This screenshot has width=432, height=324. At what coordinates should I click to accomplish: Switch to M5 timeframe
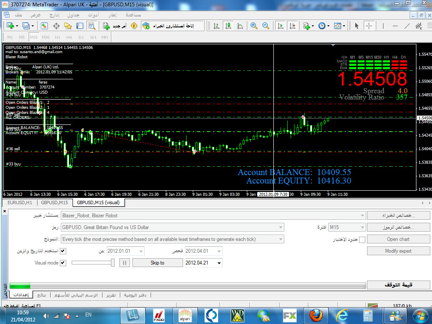click(x=22, y=37)
